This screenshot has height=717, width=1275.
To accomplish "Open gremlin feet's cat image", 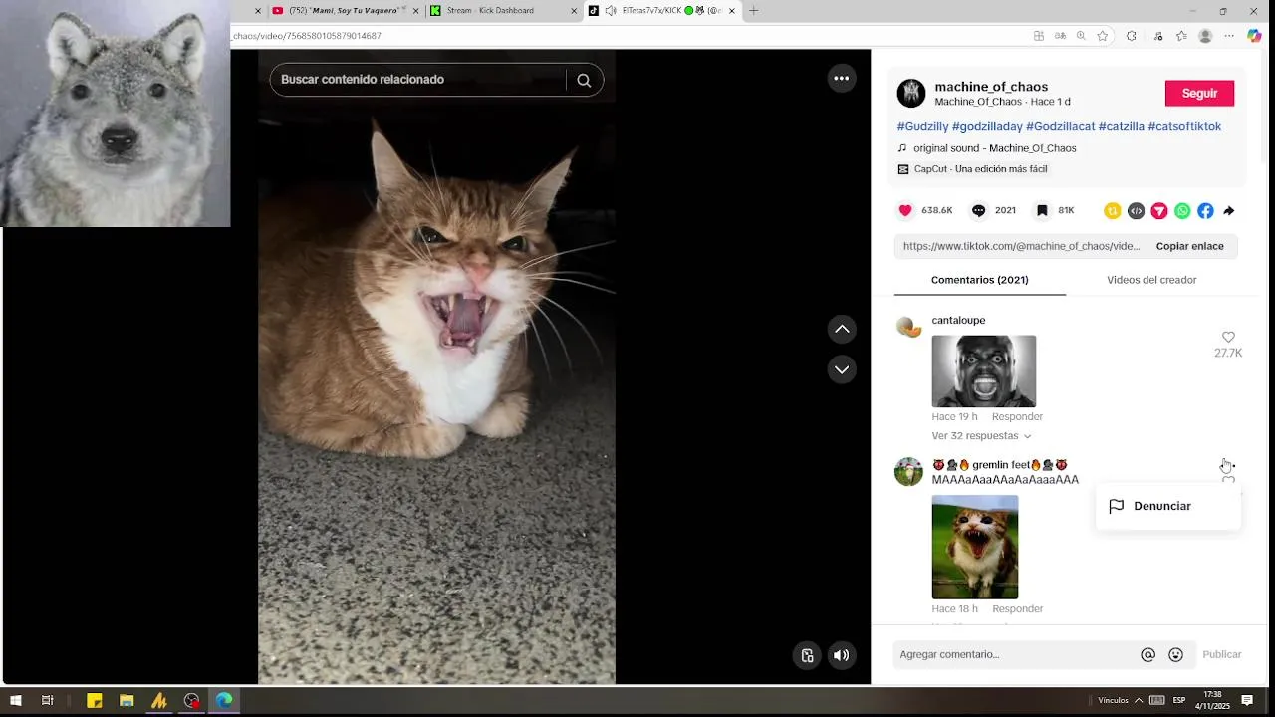I will [x=974, y=547].
